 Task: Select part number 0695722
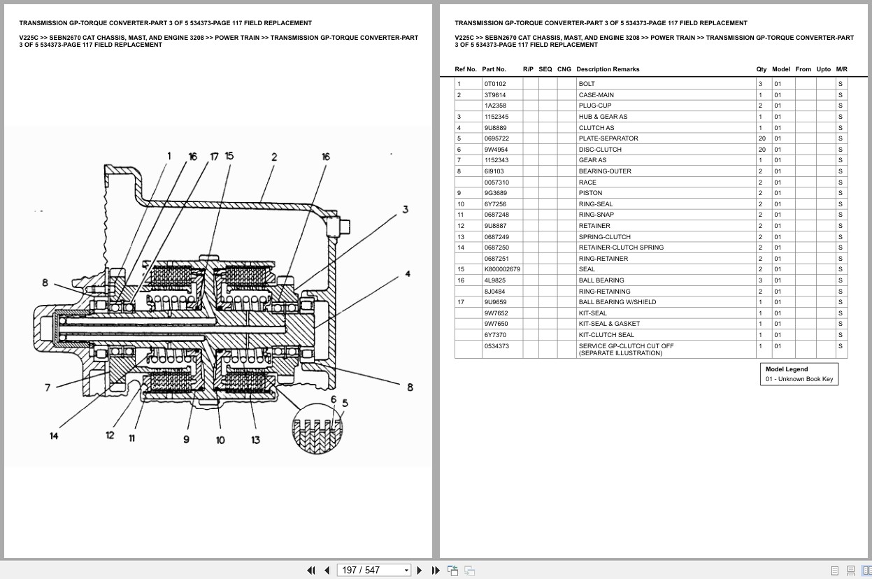496,138
